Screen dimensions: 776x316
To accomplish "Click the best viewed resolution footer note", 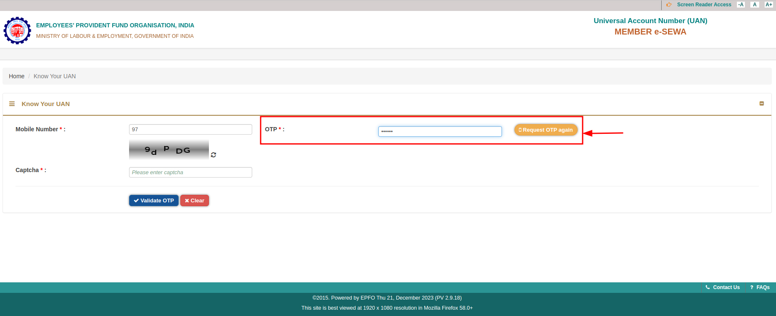I will coord(387,308).
